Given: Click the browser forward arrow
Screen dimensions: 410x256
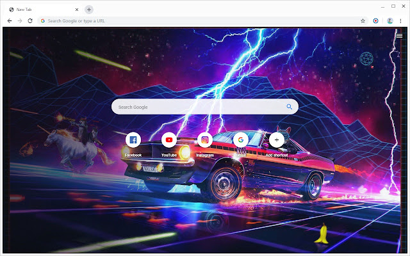Looking at the screenshot, I should [x=20, y=21].
